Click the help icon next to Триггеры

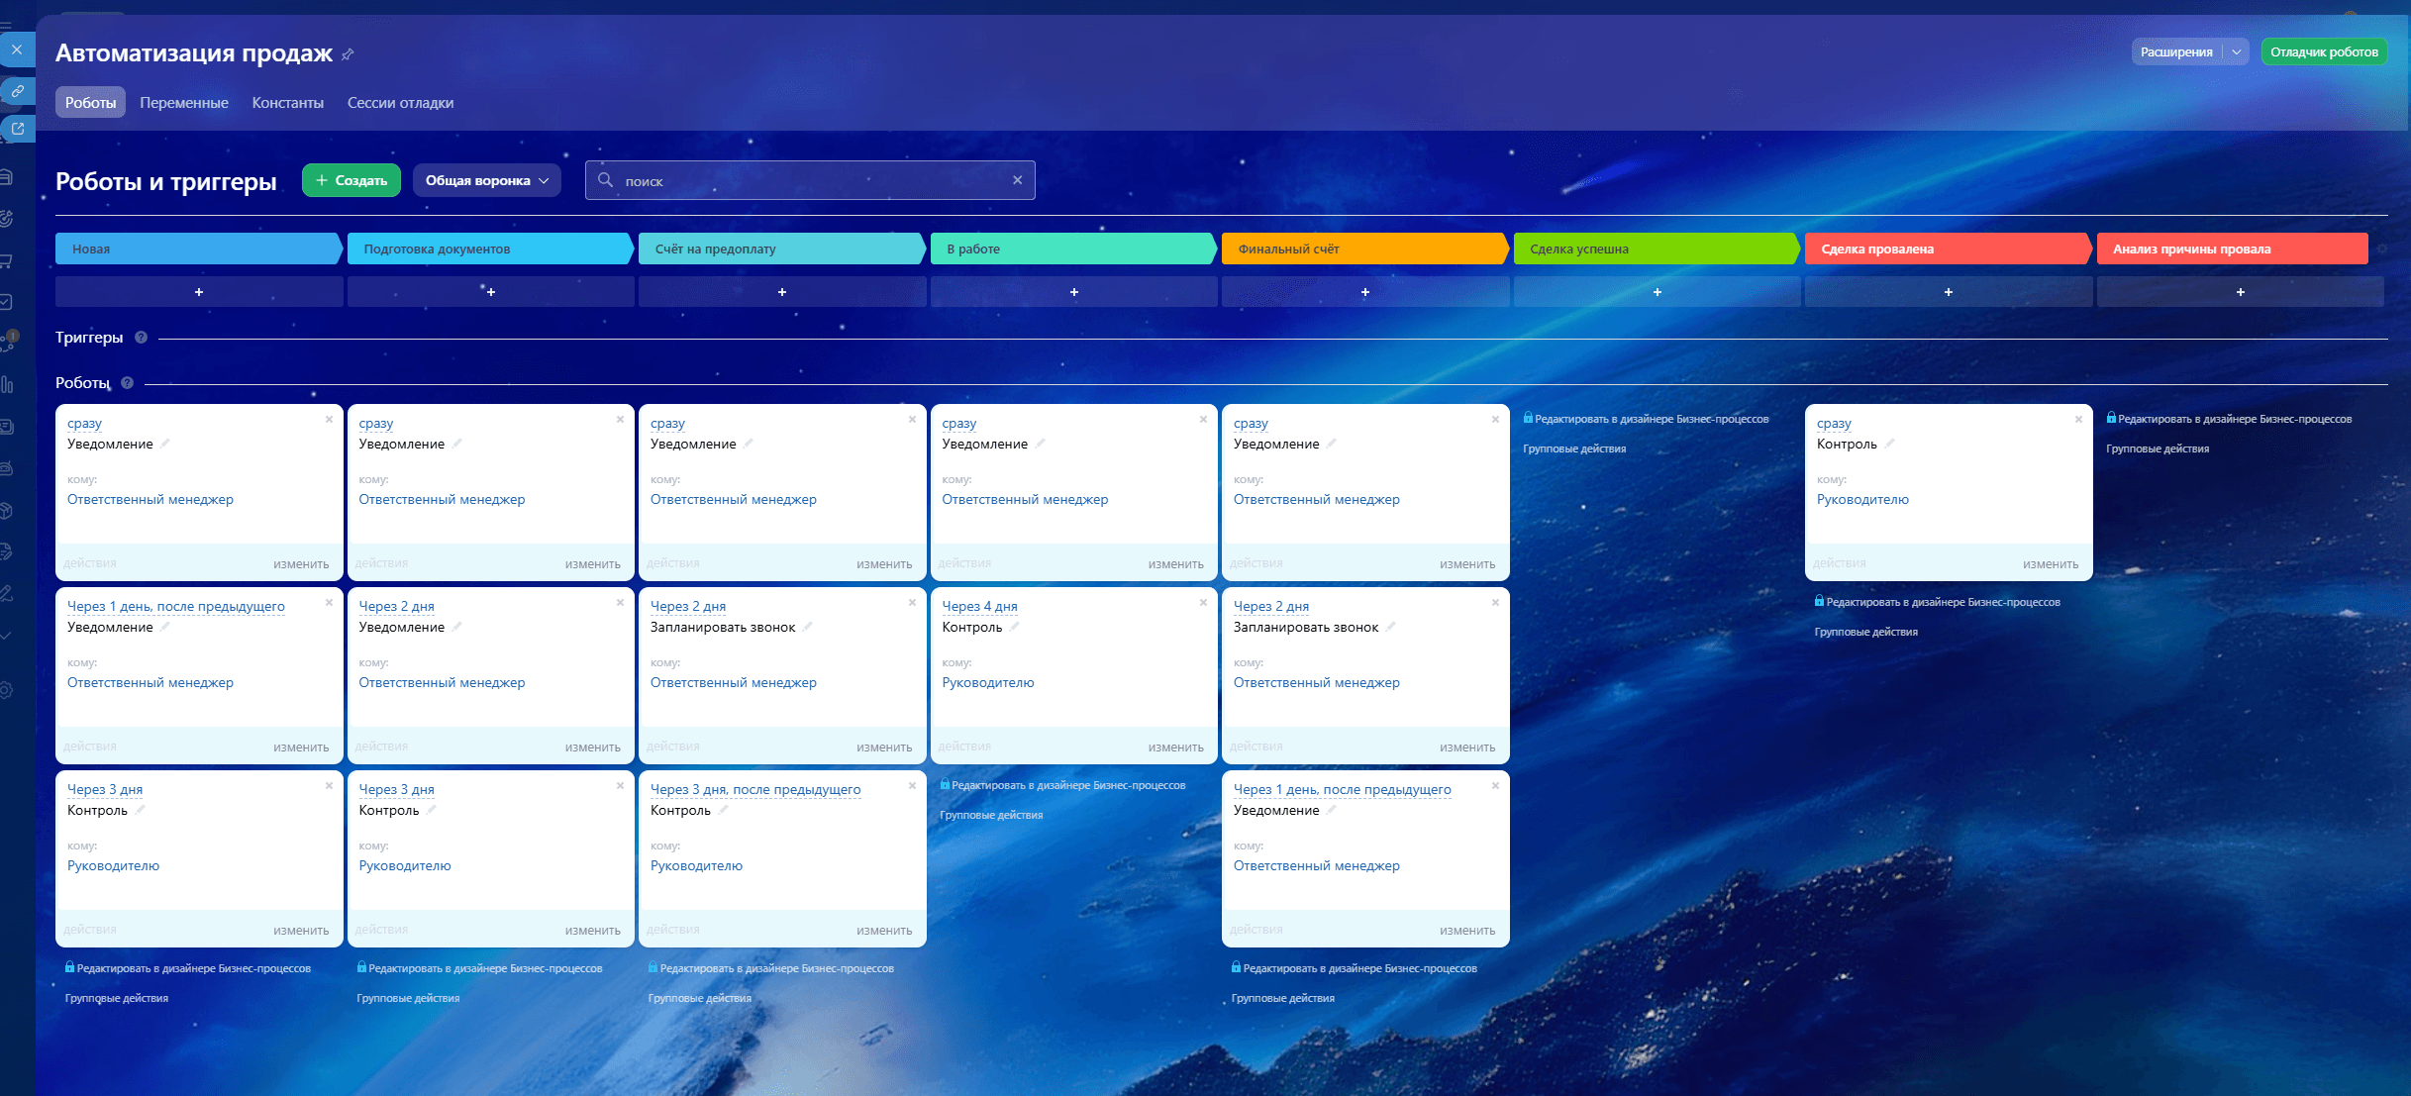141,338
